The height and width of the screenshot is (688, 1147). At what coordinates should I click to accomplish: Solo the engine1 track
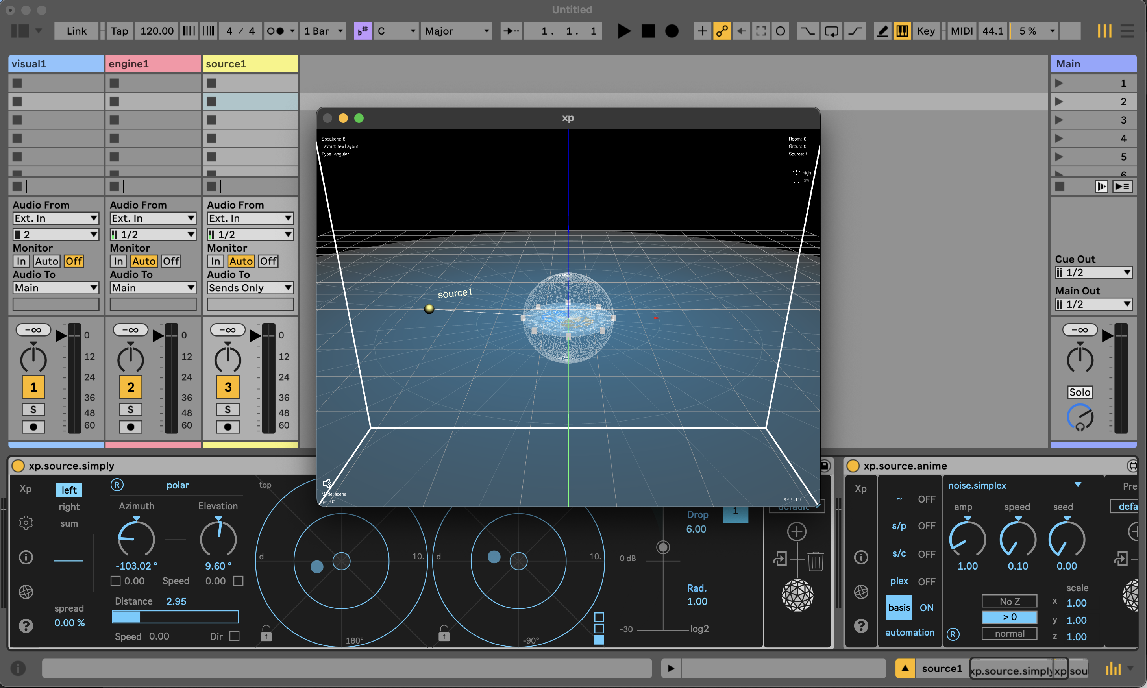(130, 410)
